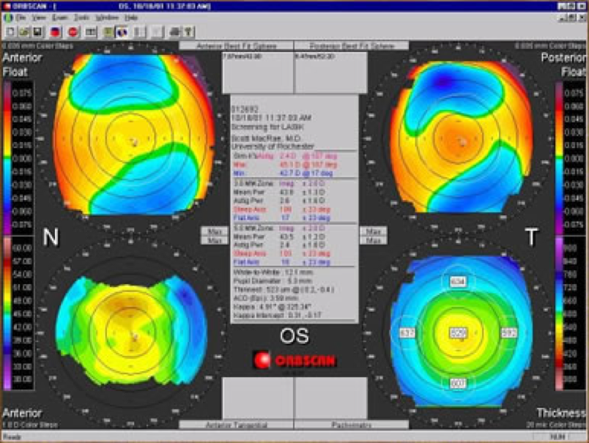The image size is (589, 443).
Task: Click the Ready status bar text
Action: (x=12, y=437)
